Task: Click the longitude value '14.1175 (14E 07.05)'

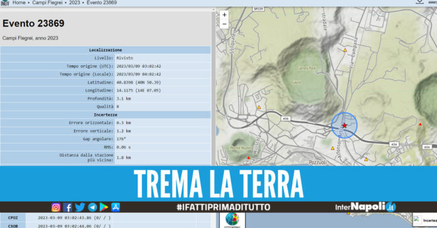Action: coord(139,90)
